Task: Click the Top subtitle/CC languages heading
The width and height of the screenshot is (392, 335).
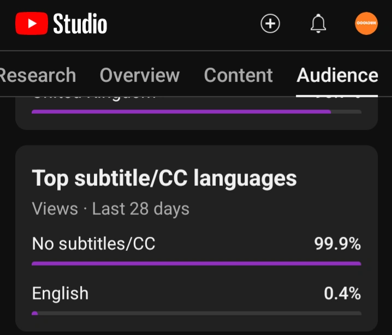Action: [164, 178]
